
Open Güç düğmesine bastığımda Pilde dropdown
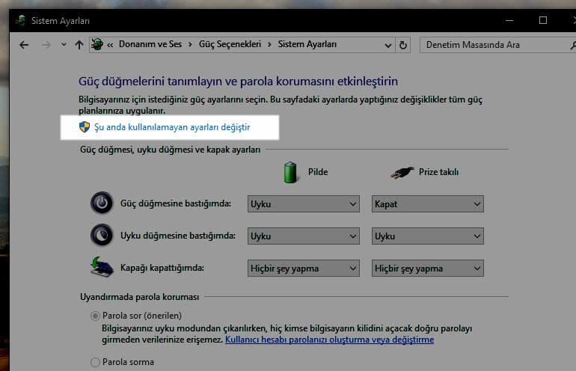coord(304,204)
